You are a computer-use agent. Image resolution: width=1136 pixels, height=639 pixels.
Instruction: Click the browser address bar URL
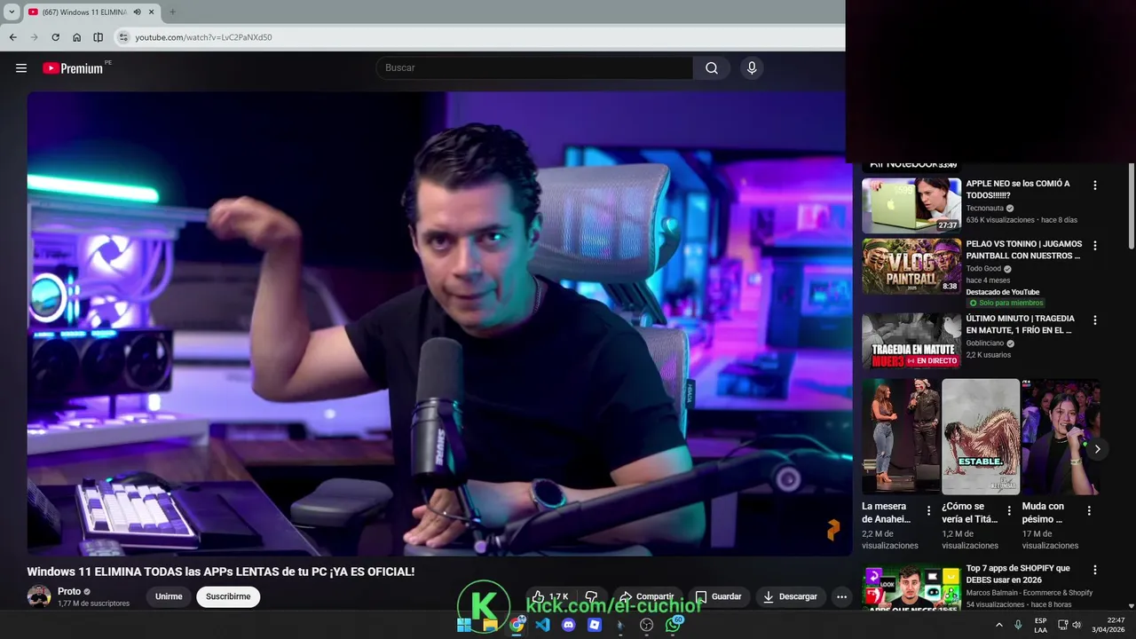point(203,37)
